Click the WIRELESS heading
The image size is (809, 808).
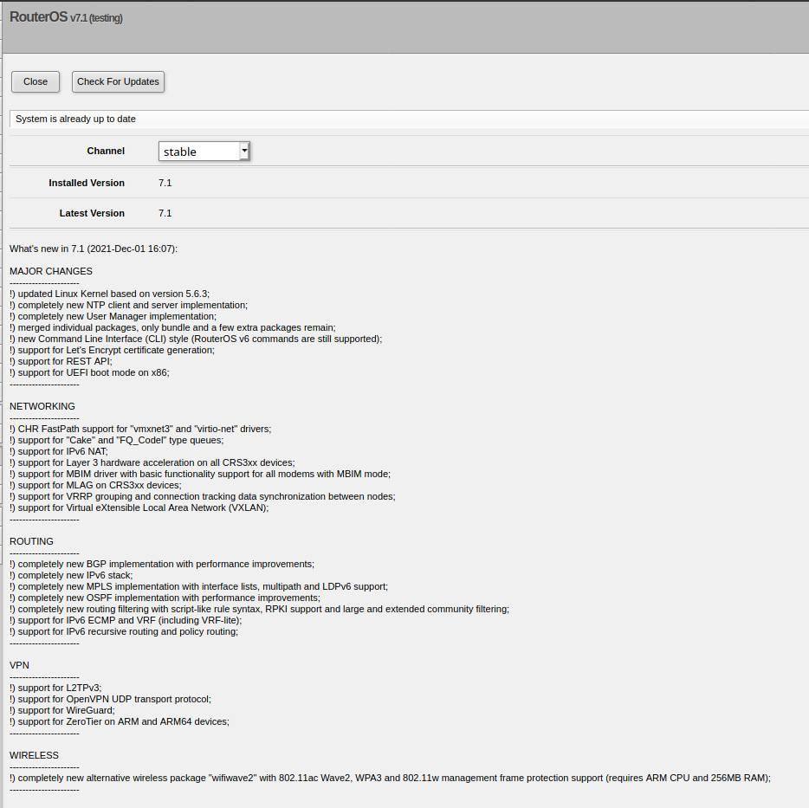[34, 755]
